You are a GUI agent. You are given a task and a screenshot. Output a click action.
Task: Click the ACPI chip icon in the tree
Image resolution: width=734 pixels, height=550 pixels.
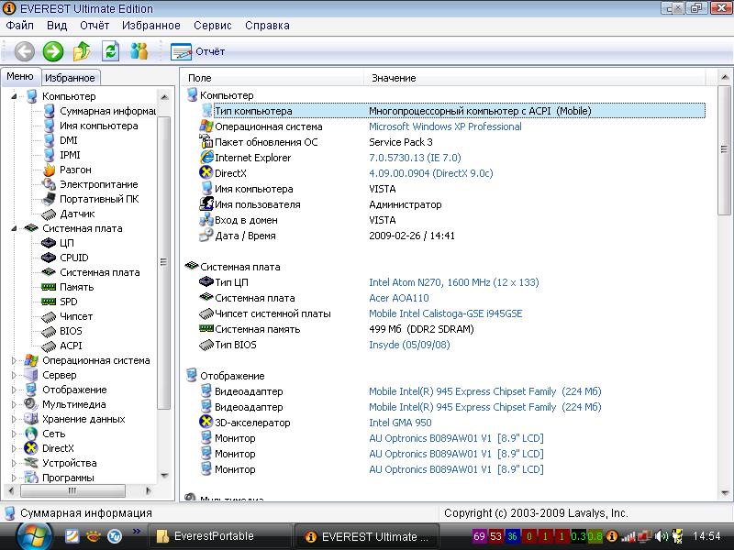(49, 346)
